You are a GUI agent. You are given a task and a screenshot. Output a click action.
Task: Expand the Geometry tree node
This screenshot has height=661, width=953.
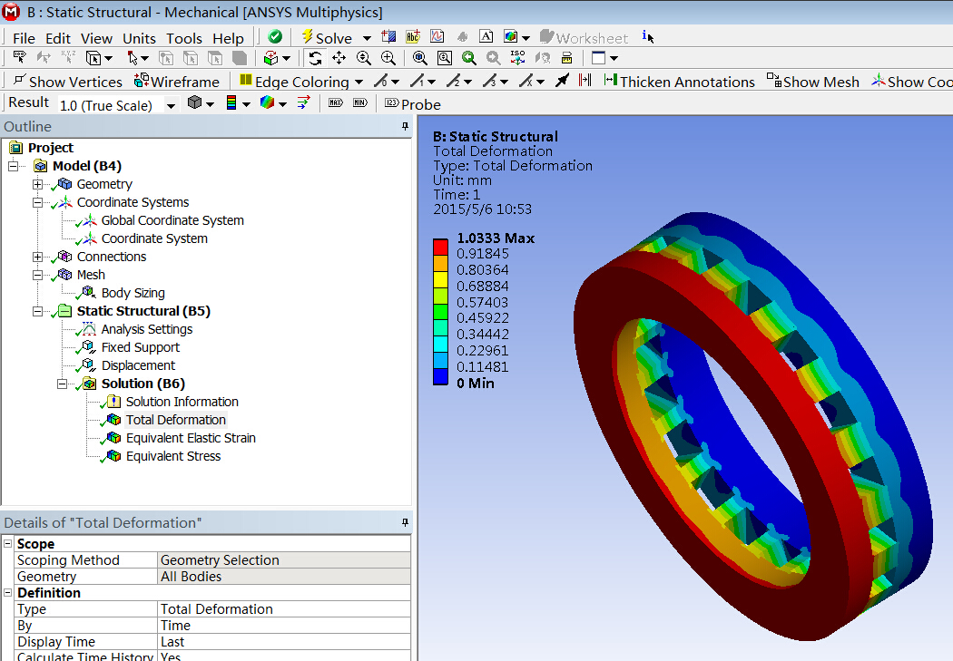pyautogui.click(x=38, y=184)
